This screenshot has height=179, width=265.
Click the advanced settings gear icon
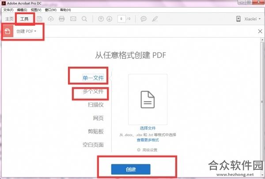pyautogui.click(x=139, y=150)
